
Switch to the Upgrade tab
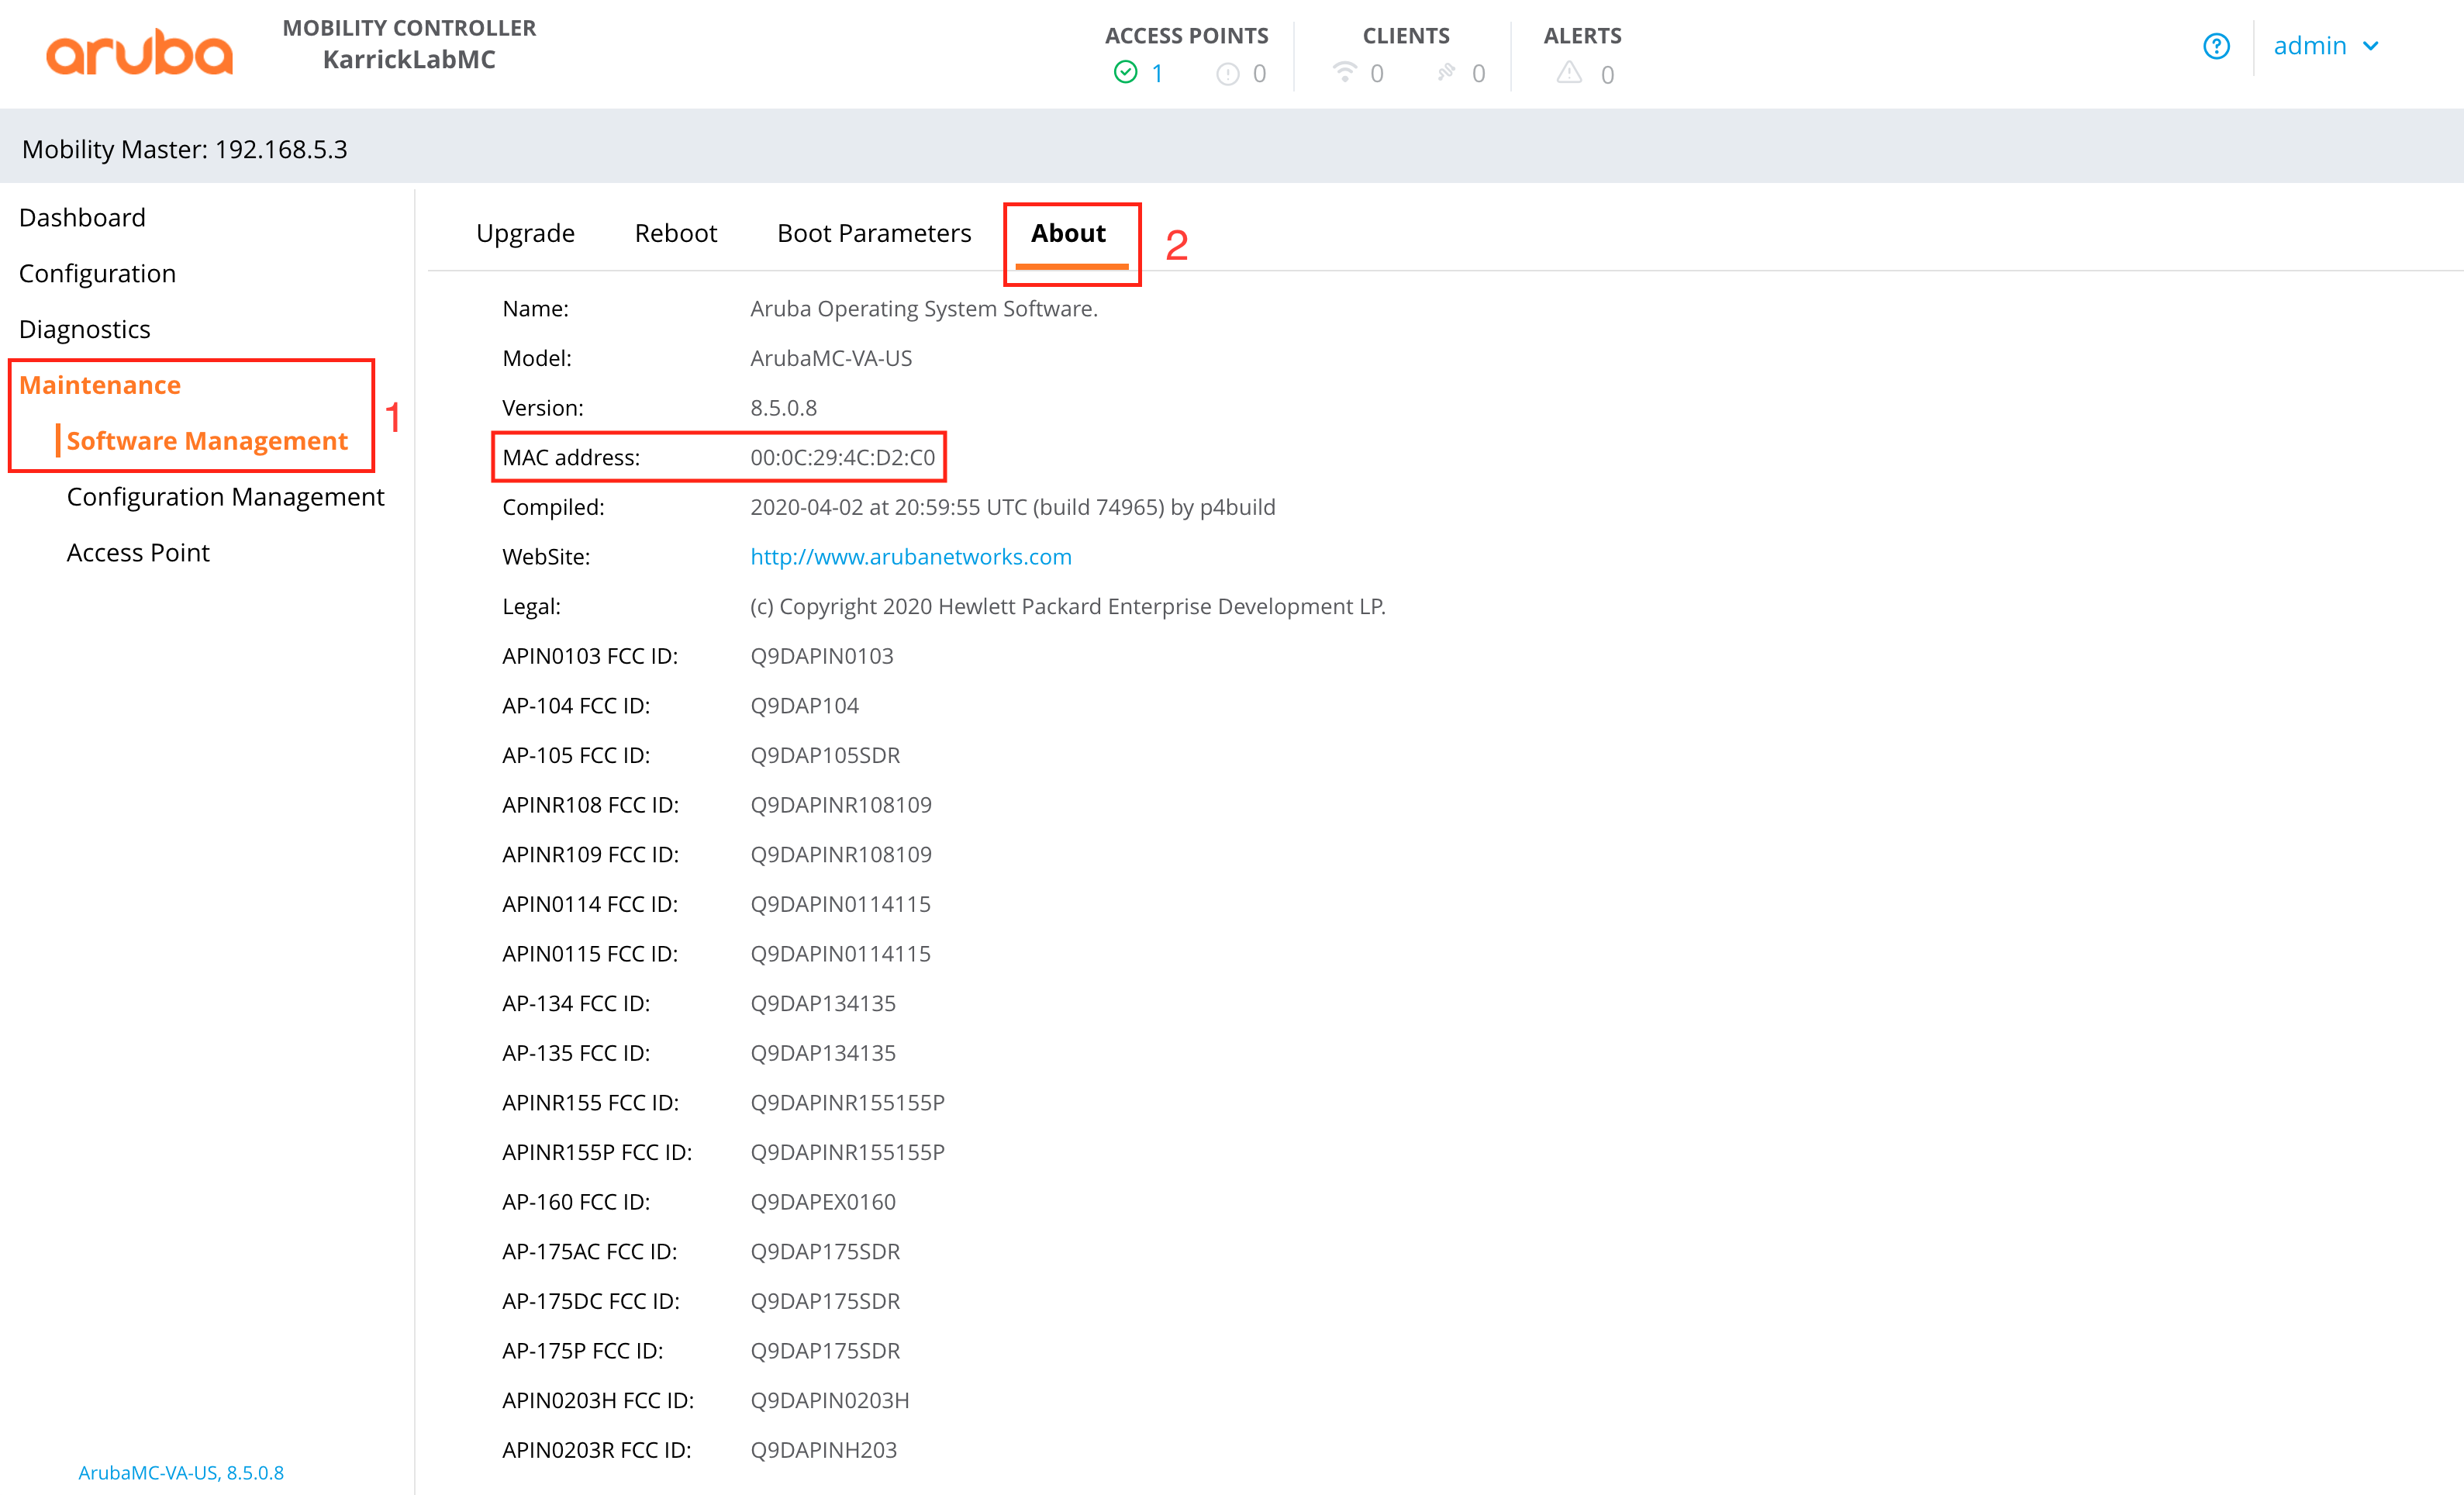click(525, 233)
